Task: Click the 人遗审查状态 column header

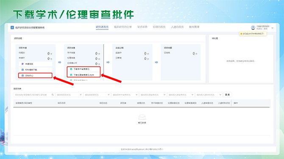Action: click(x=207, y=103)
